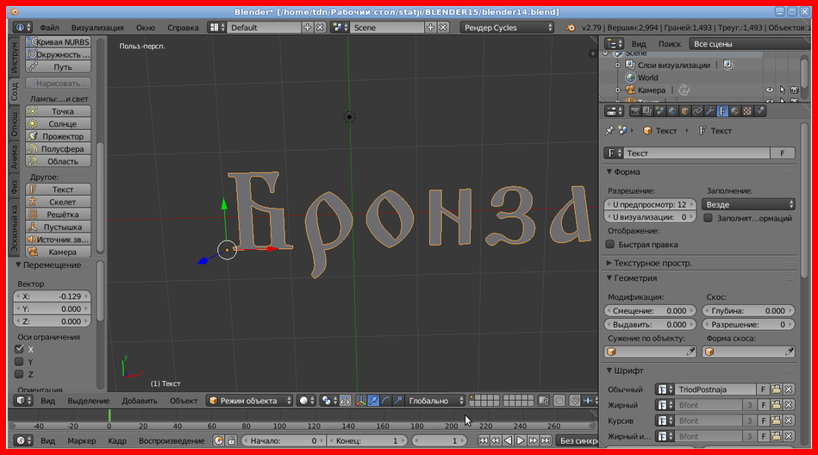
Task: Open the Окно menu
Action: (146, 28)
